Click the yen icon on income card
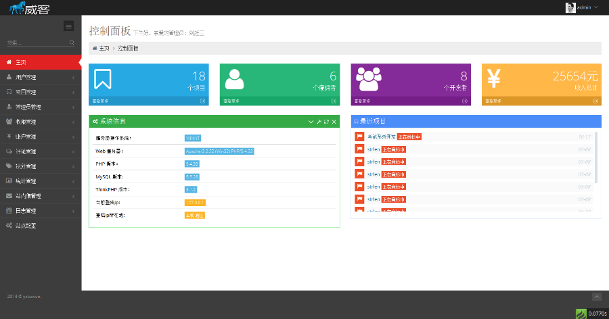Viewport: 609px width, 319px height. (x=494, y=78)
